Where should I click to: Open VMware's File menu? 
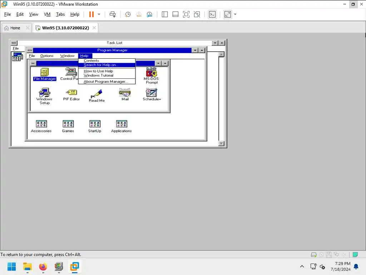(x=8, y=14)
